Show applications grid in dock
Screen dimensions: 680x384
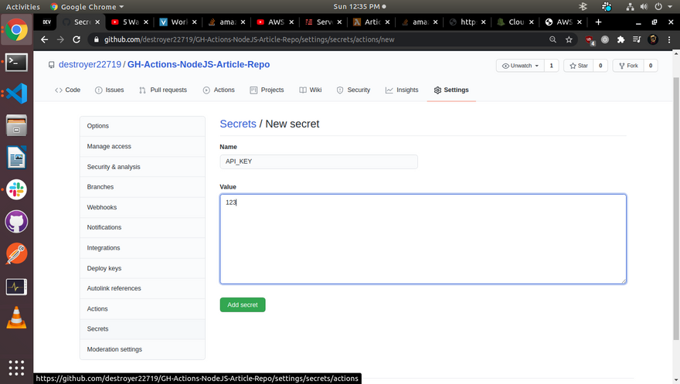point(16,367)
